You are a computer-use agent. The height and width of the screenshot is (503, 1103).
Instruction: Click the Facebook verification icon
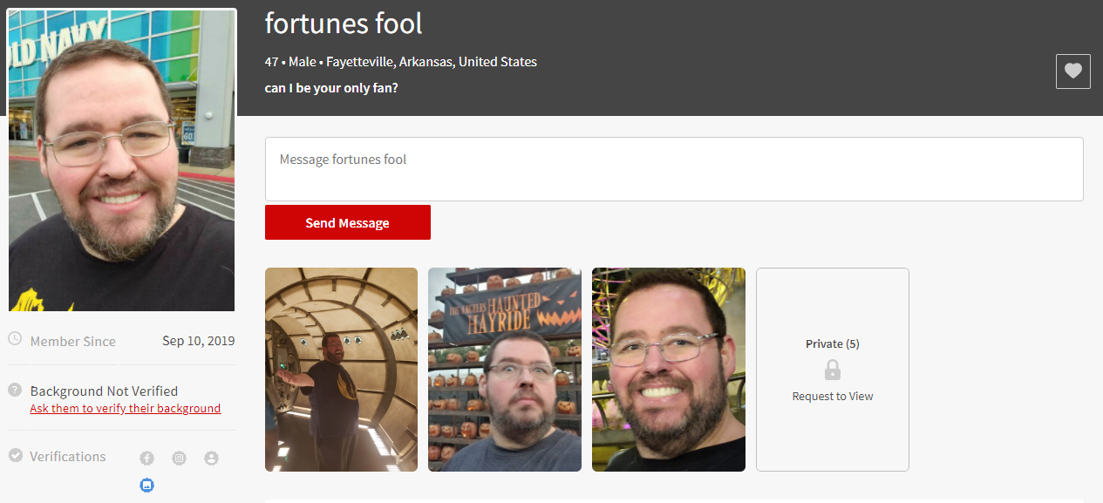tap(147, 458)
